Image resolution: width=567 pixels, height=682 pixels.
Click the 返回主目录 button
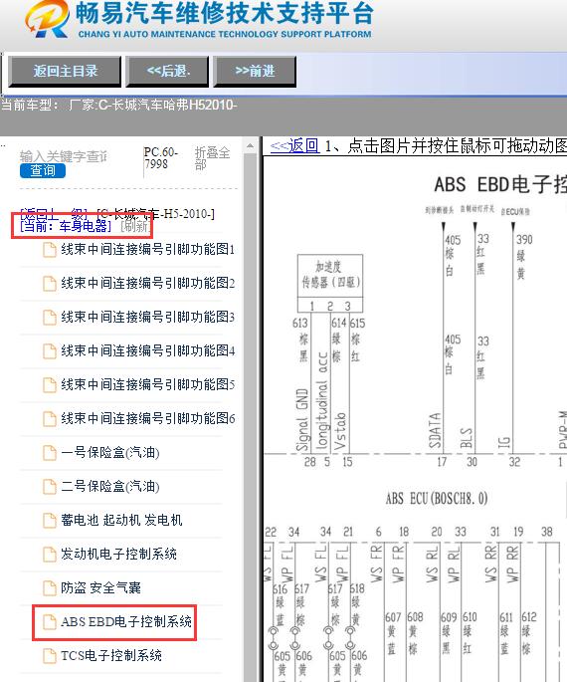[x=65, y=72]
